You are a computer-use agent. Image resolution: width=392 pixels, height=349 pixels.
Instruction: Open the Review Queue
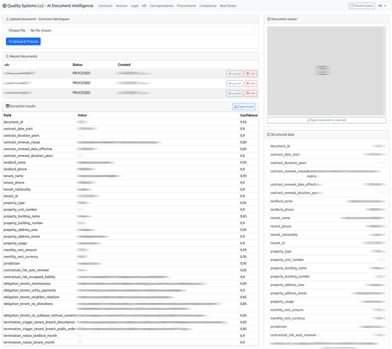point(362,6)
